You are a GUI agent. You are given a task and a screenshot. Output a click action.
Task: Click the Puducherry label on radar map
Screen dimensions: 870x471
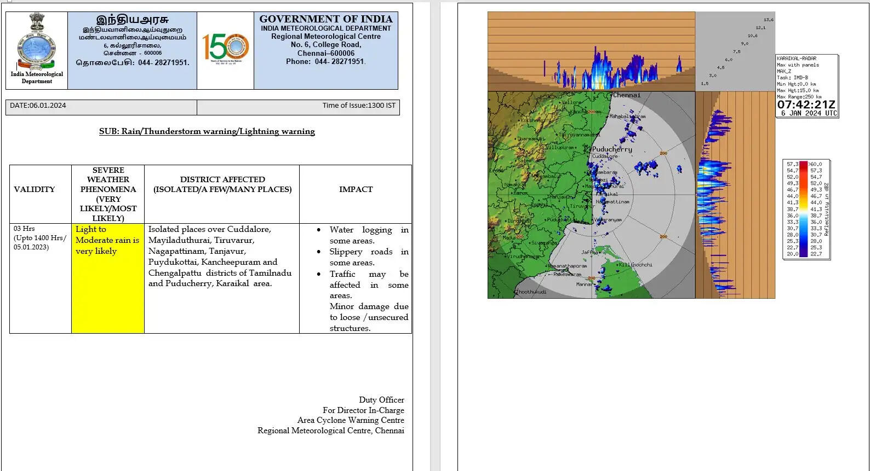tap(612, 149)
